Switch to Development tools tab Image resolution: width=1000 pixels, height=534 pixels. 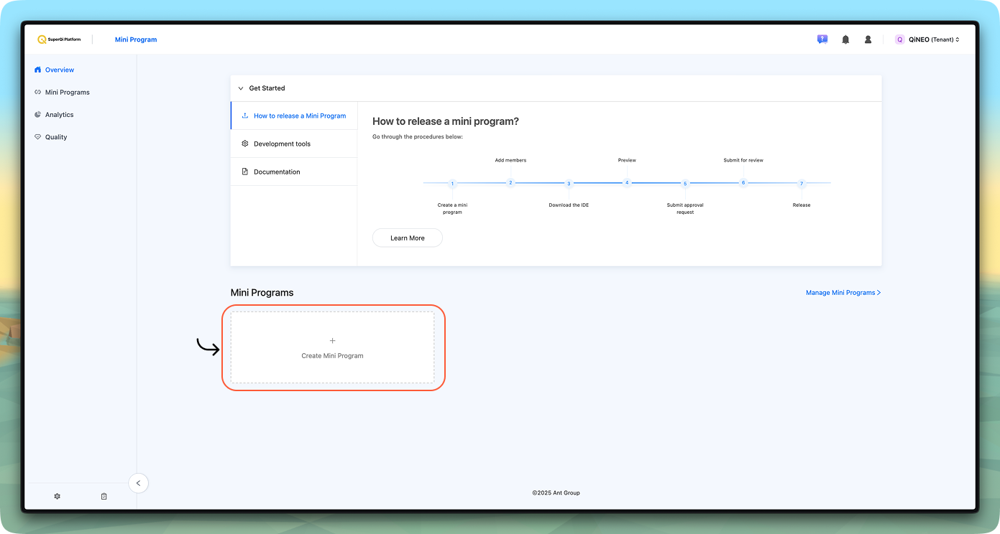click(x=282, y=144)
